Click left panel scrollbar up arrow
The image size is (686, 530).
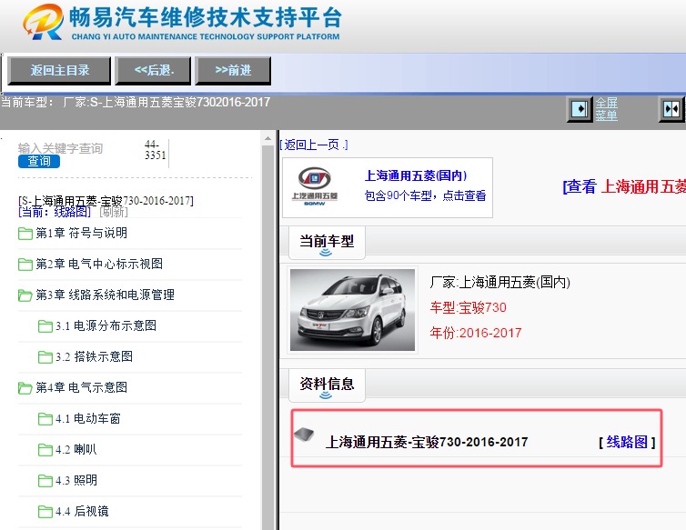[267, 138]
